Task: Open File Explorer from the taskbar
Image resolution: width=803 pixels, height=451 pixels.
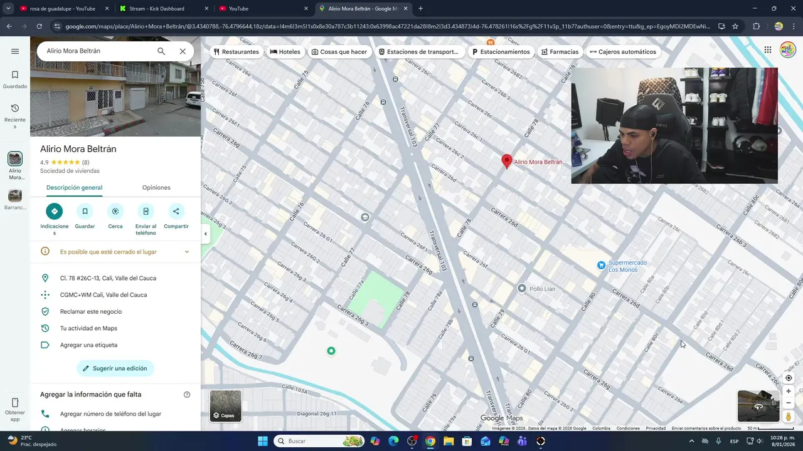Action: [449, 441]
